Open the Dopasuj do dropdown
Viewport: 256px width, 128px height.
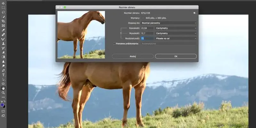[169, 23]
